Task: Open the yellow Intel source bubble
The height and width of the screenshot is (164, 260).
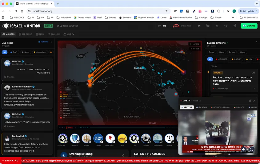Action: [122, 138]
